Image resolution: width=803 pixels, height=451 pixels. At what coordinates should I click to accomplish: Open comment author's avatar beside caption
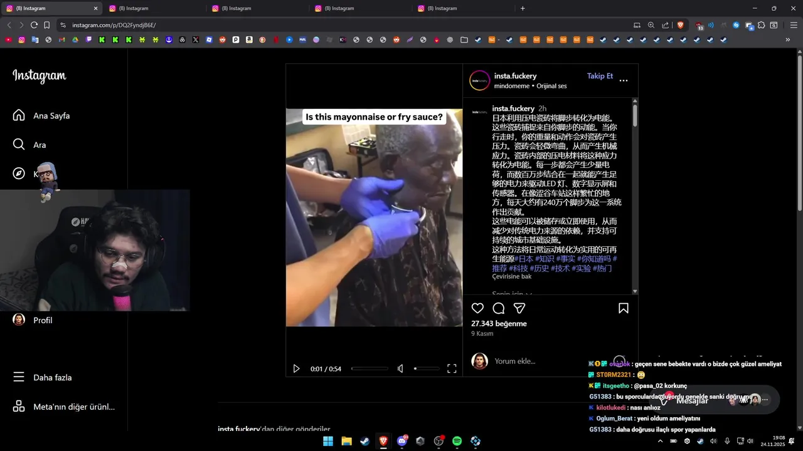479,111
